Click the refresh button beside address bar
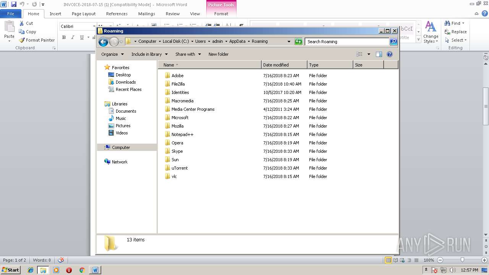Image resolution: width=489 pixels, height=275 pixels. click(x=298, y=42)
